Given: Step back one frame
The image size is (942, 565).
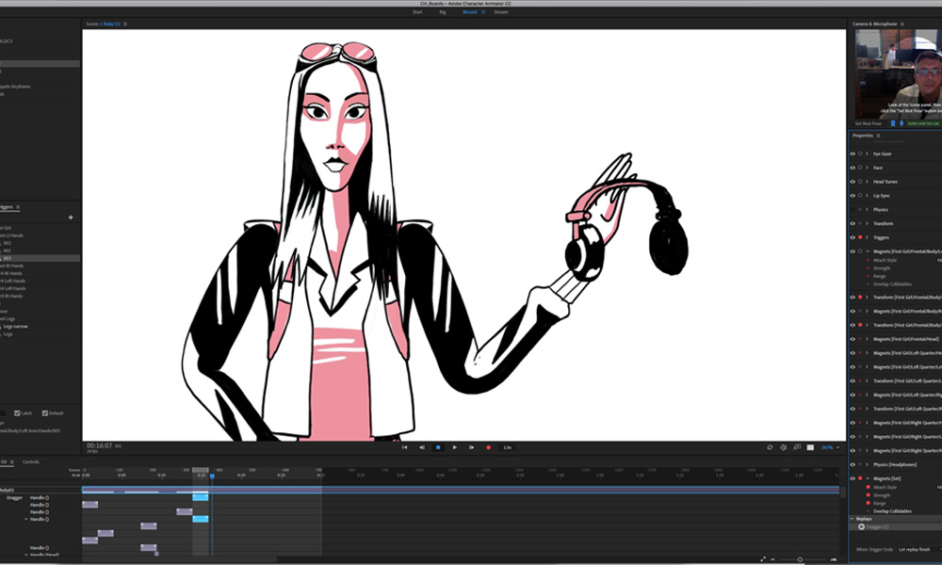Looking at the screenshot, I should click(421, 447).
